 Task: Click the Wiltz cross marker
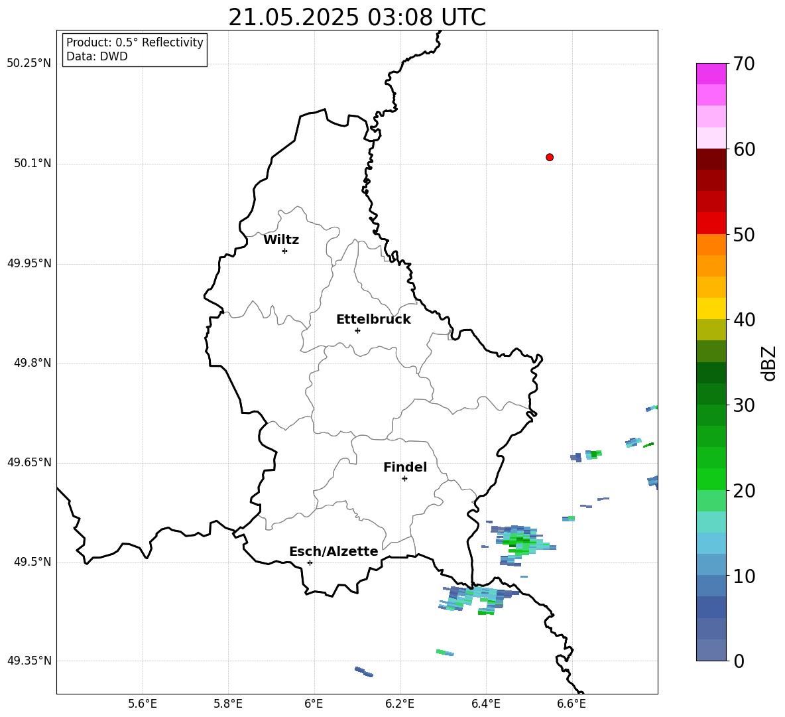[285, 251]
